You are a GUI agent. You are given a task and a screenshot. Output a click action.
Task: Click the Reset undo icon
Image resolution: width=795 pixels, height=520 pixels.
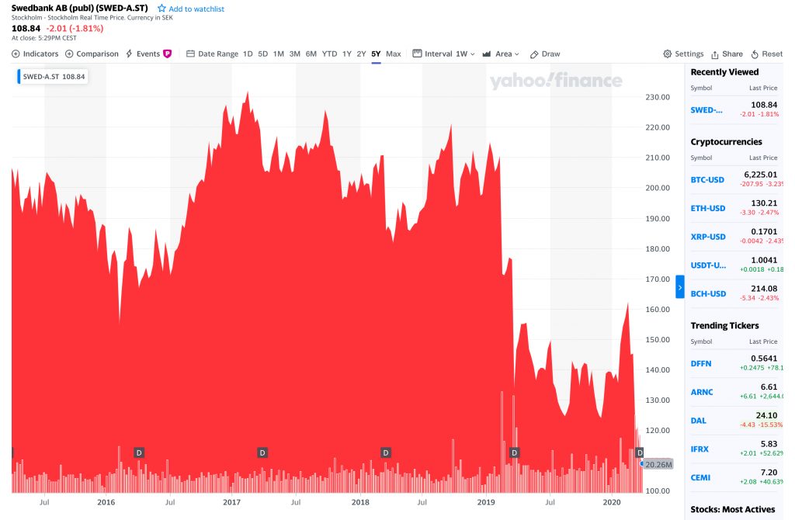(x=755, y=54)
